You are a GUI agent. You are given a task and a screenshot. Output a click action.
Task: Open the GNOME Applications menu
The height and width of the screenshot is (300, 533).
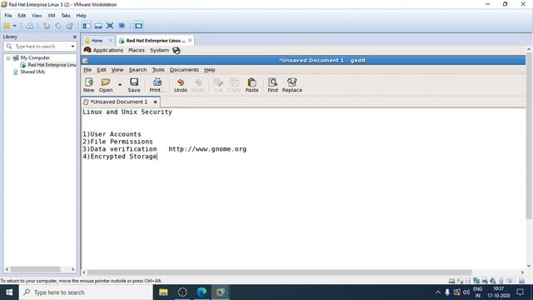click(x=108, y=50)
